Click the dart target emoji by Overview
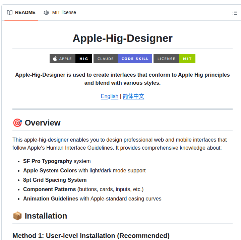This screenshot has width=241, height=240. (17, 123)
